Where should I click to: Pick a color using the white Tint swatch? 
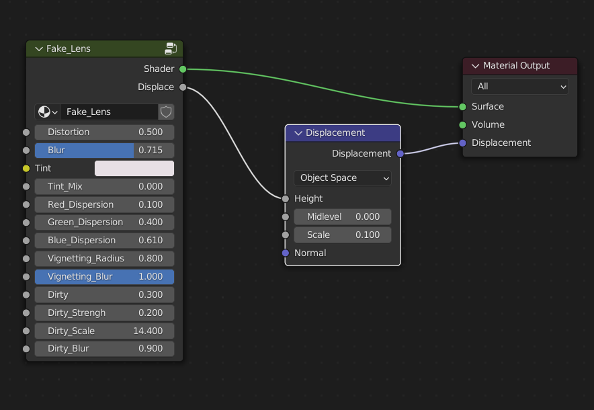point(134,168)
